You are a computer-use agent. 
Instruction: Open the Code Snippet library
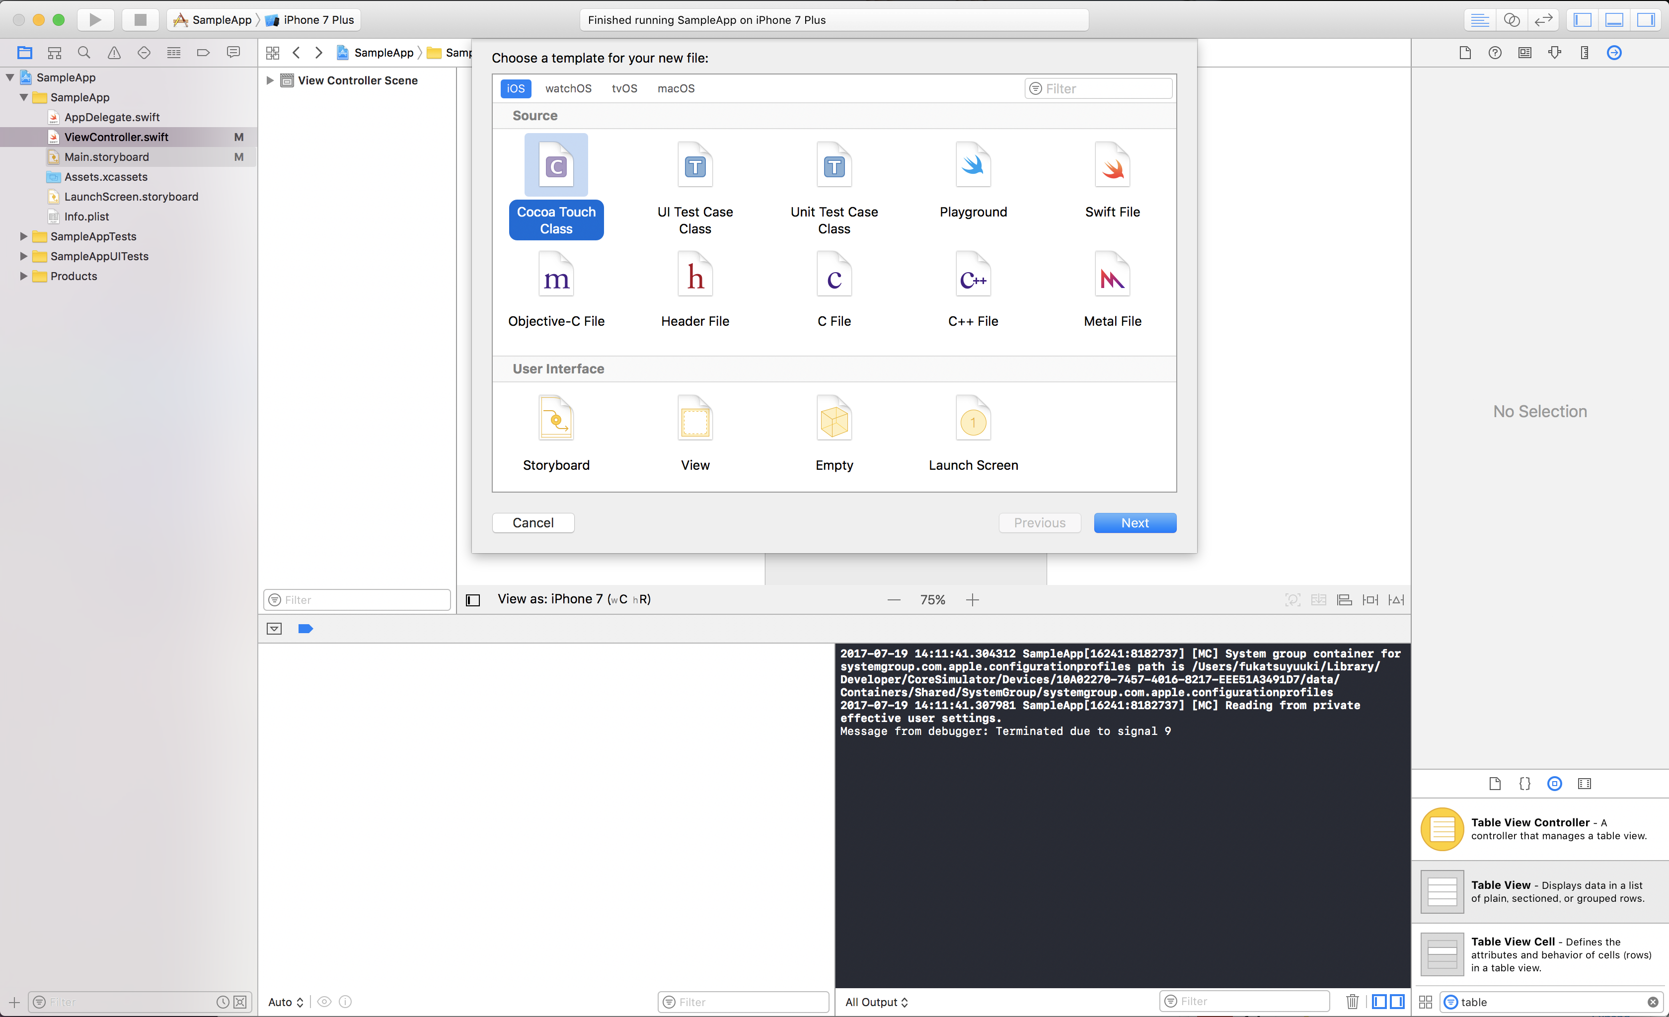pyautogui.click(x=1525, y=784)
